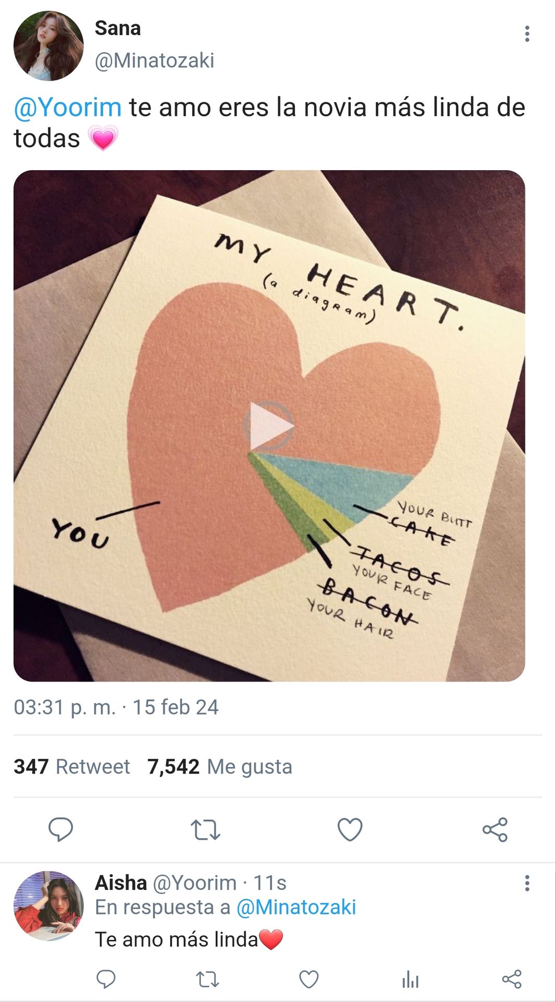Open the three-dot menu on Aisha's reply
This screenshot has height=1002, width=556.
point(527,883)
